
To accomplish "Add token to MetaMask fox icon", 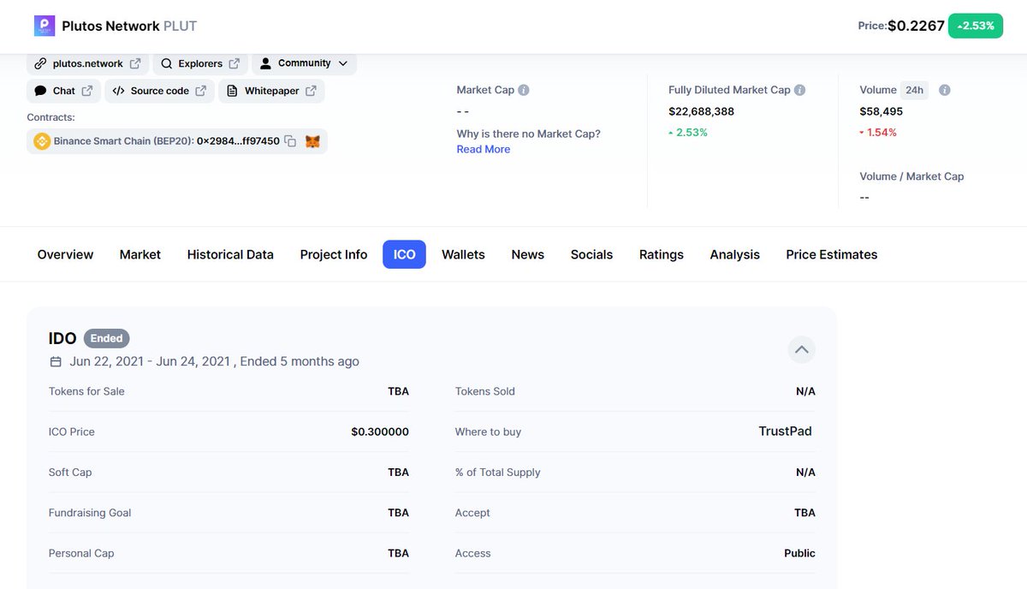I will pyautogui.click(x=312, y=141).
